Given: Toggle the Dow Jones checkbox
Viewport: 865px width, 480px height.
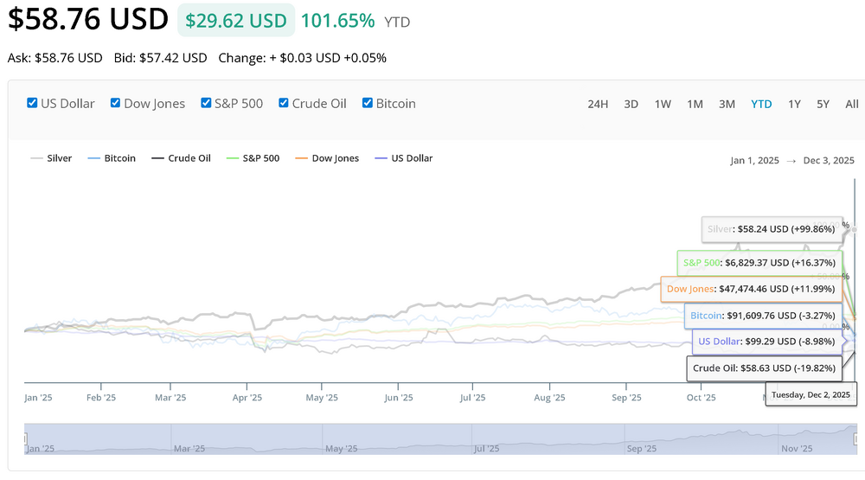Looking at the screenshot, I should click(x=115, y=103).
